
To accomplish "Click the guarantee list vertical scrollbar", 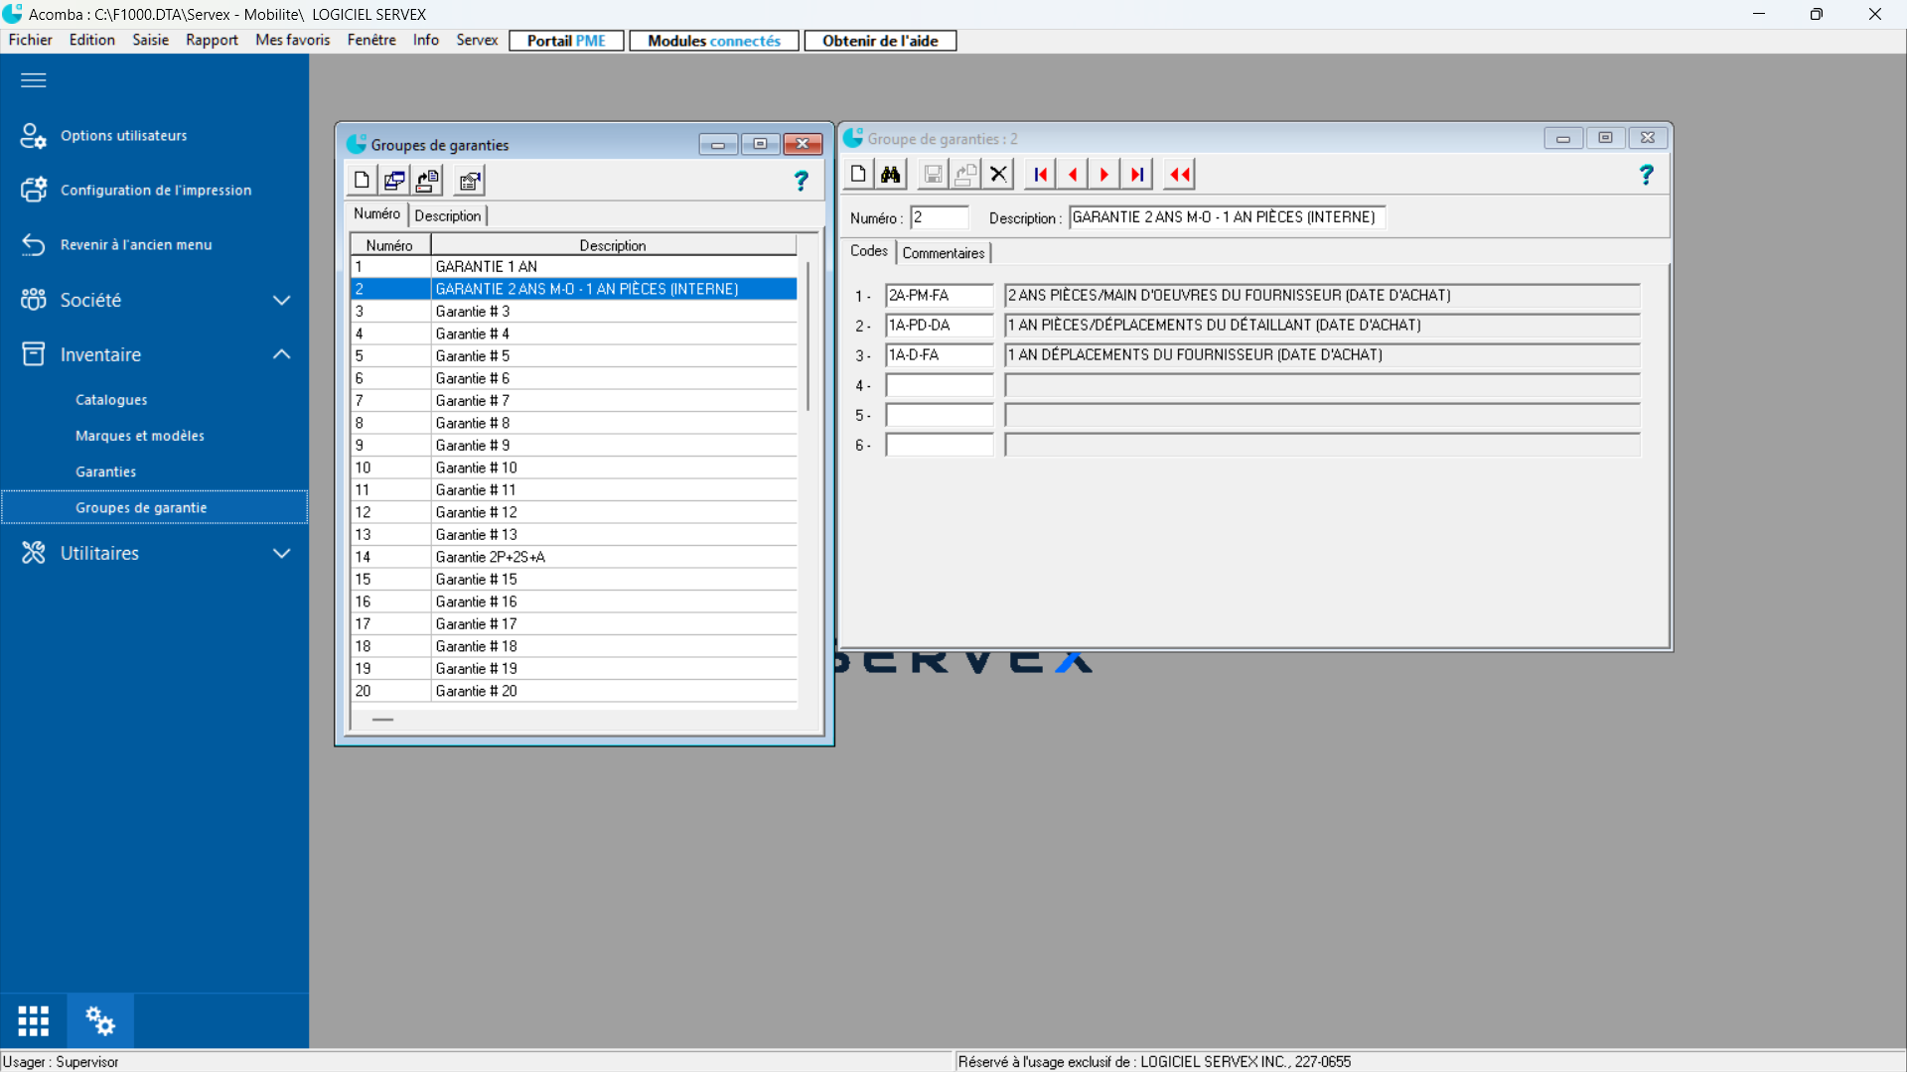I will (808, 337).
